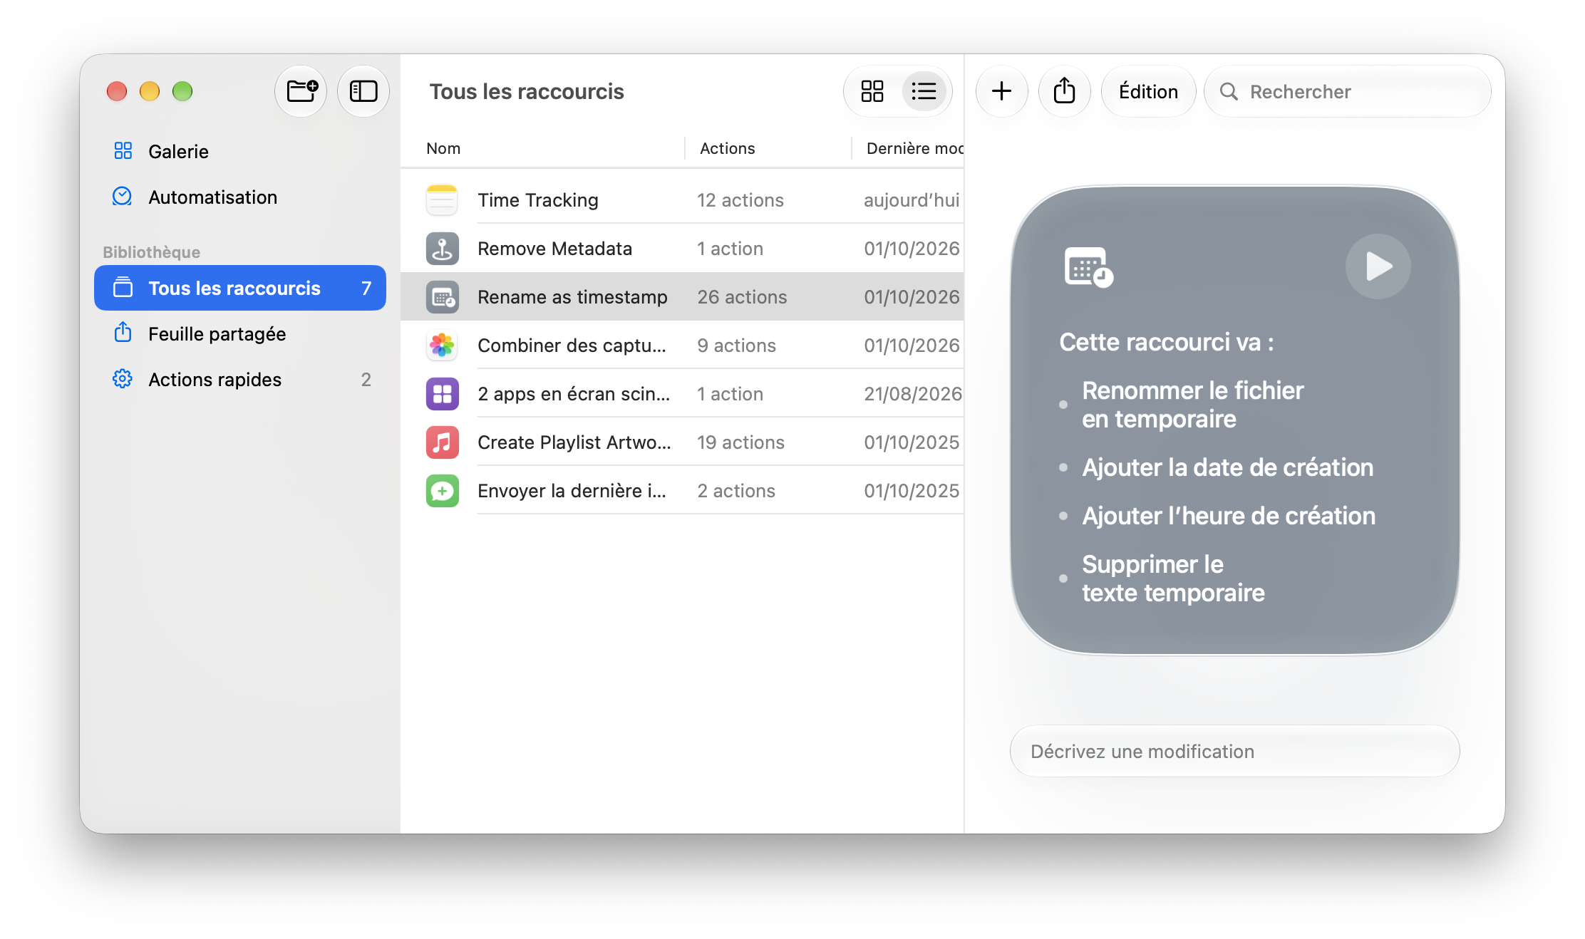Click the 21/08/2026 date cell
This screenshot has width=1585, height=939.
[x=913, y=394]
